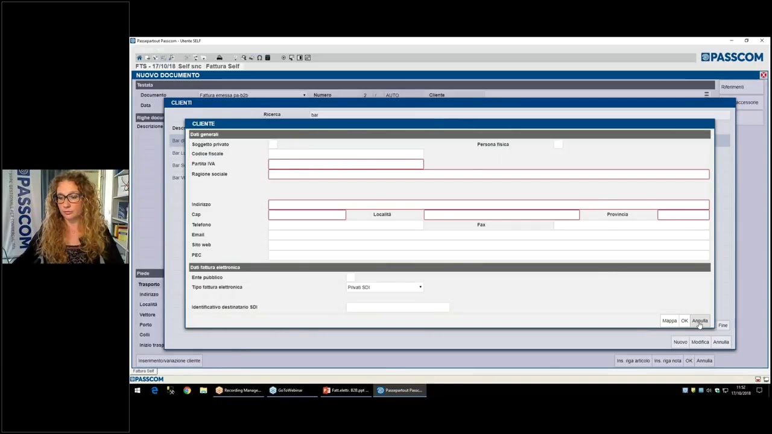Tick the Soggetto privato checkbox

(x=273, y=144)
